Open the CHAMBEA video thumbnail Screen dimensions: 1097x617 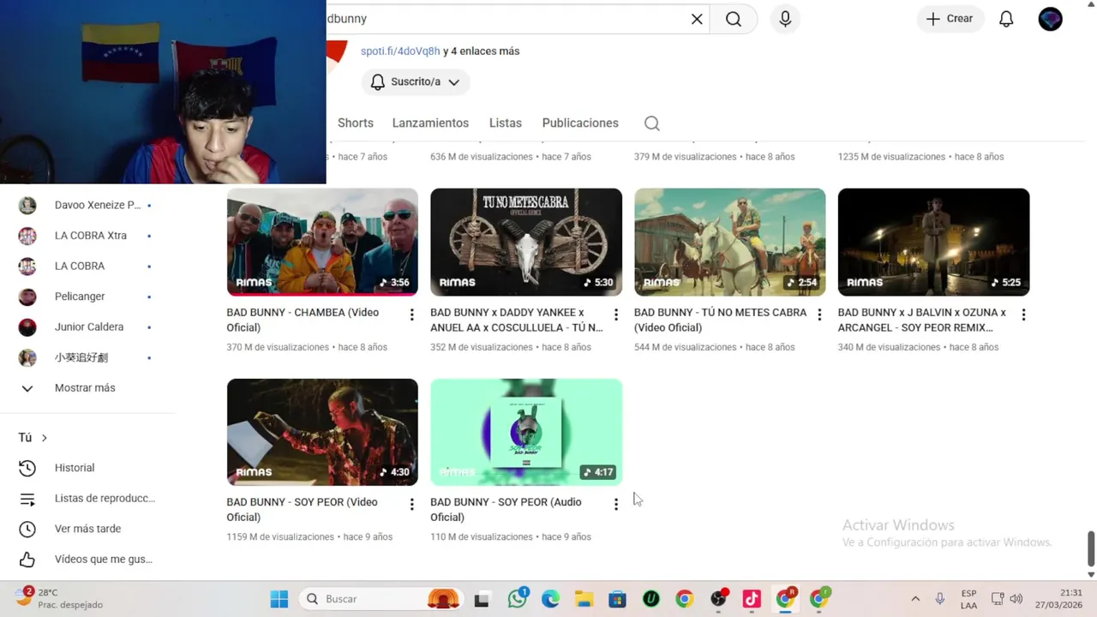(322, 242)
